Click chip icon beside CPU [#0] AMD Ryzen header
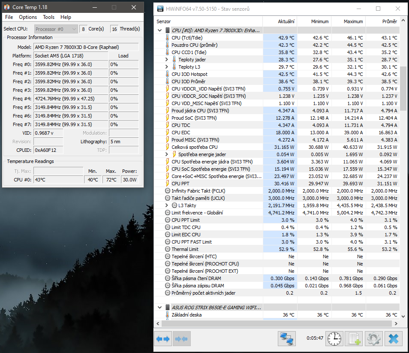 tap(168, 30)
